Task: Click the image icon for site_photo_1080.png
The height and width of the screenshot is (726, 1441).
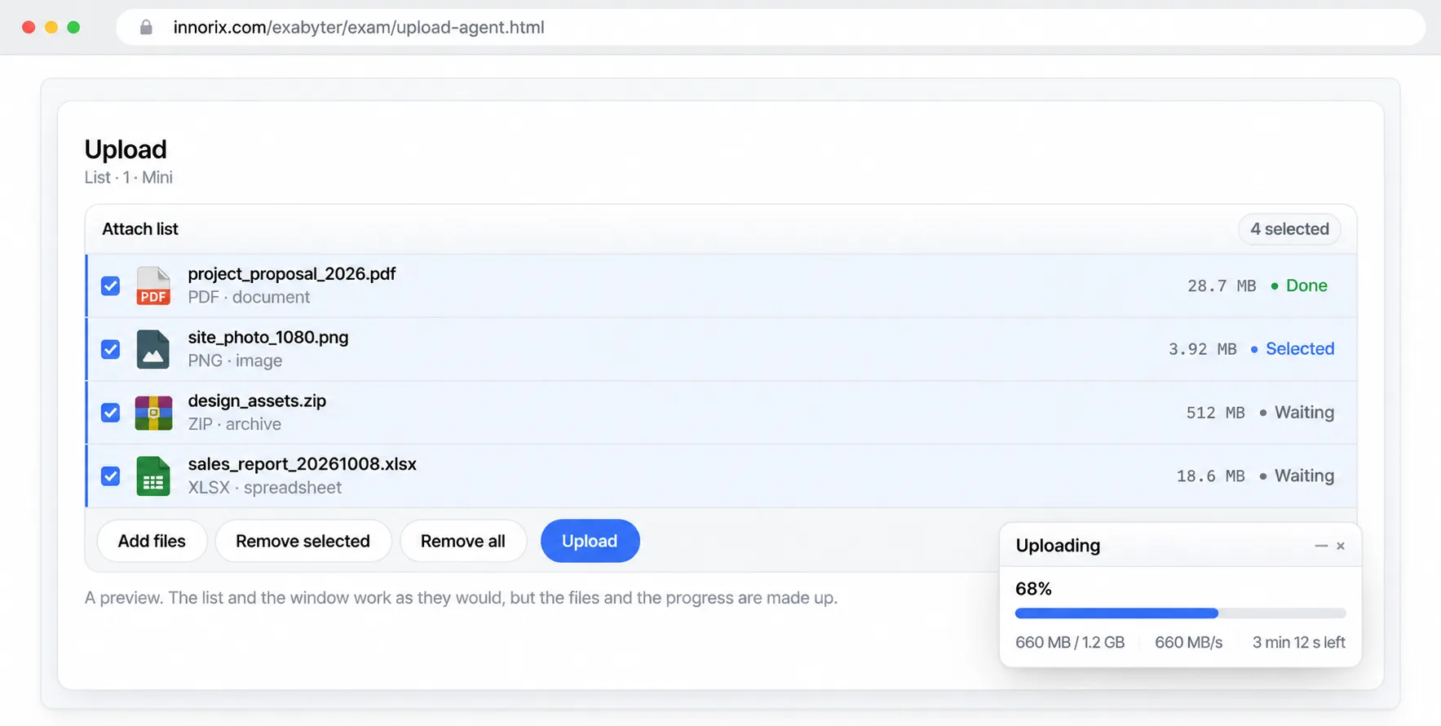Action: [153, 349]
